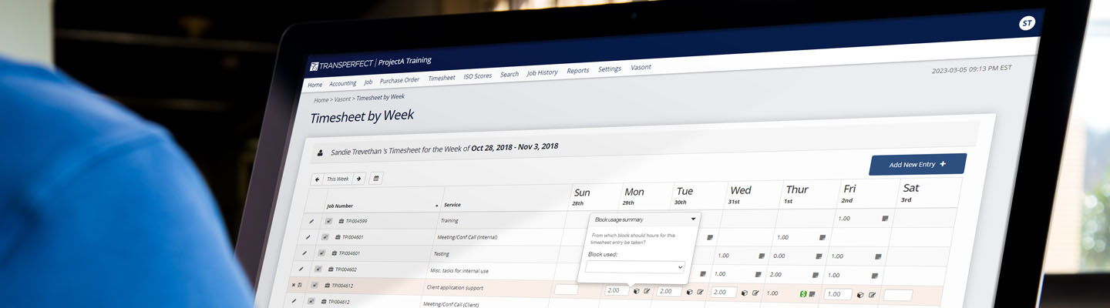Open note icon for Wednesday Misc. tasks entry
Viewport: 1110px width, 308px height.
pos(757,274)
